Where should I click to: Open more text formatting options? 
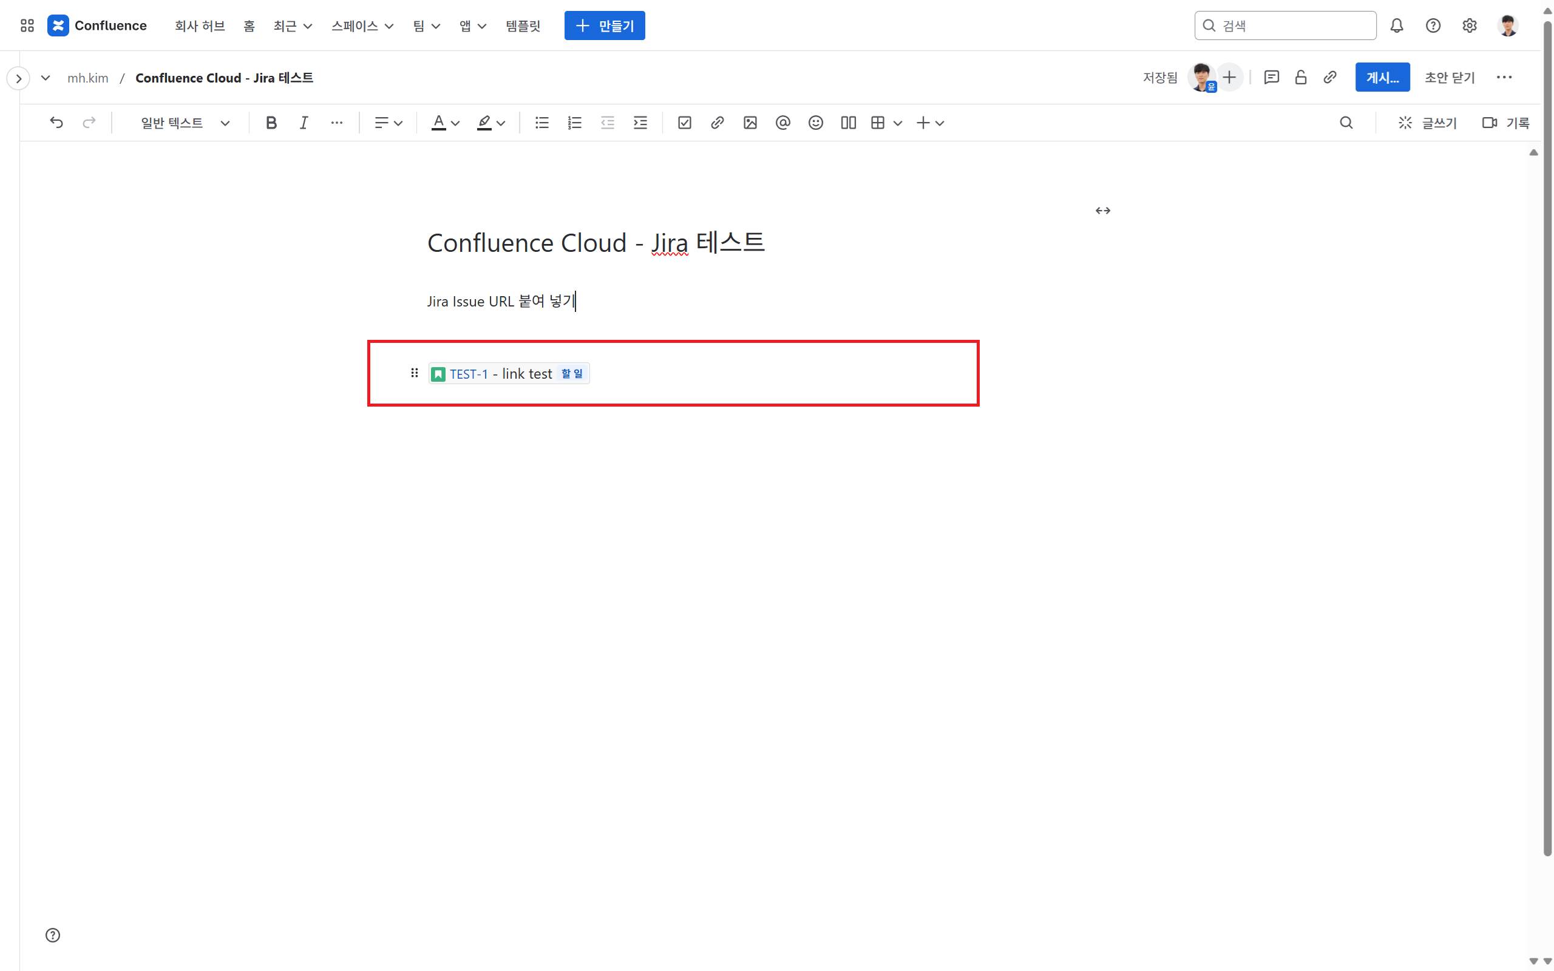pyautogui.click(x=336, y=123)
